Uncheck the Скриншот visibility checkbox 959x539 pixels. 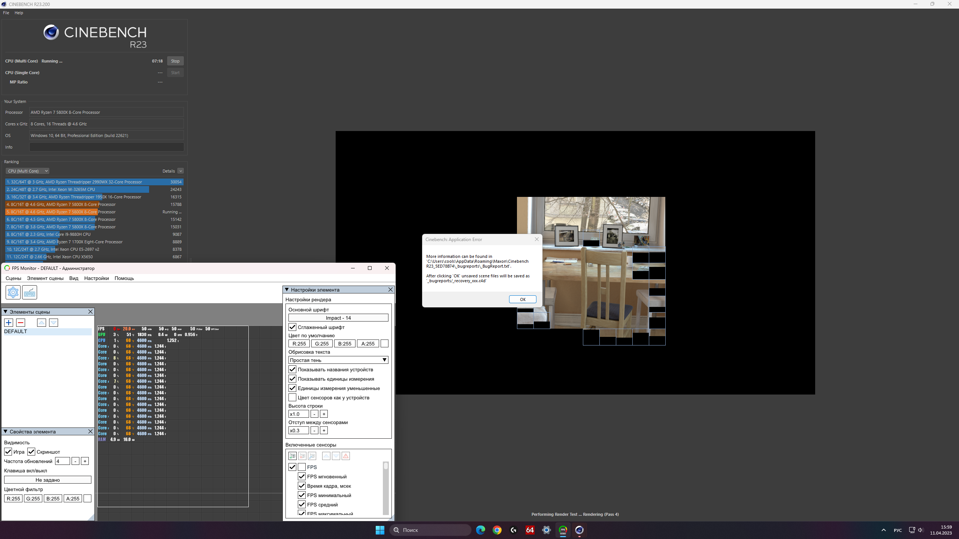pyautogui.click(x=31, y=452)
